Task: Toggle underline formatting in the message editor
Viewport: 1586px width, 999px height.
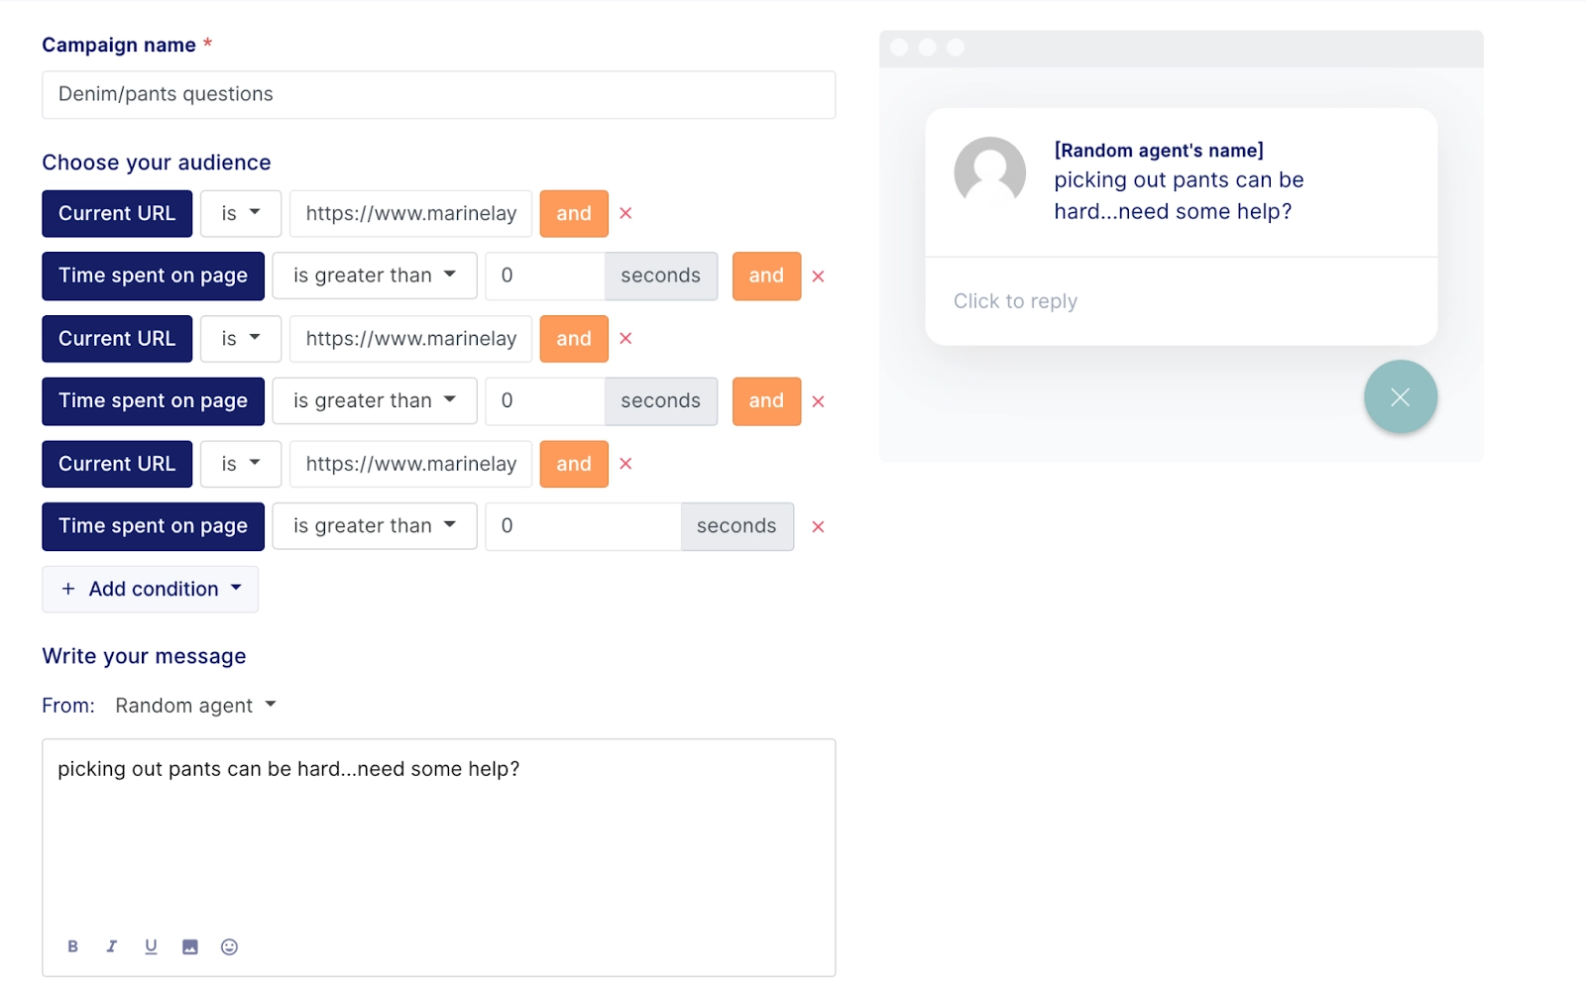Action: [x=151, y=945]
